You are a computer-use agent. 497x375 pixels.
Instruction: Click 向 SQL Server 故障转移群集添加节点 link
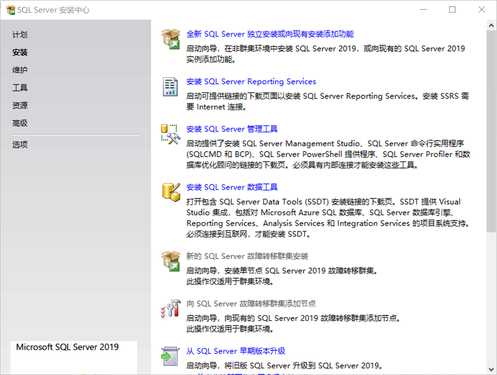click(251, 304)
